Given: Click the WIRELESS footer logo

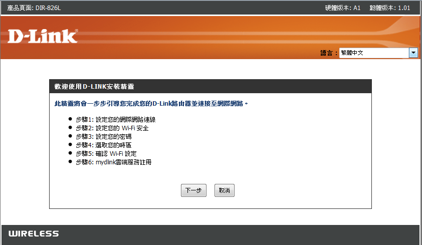Looking at the screenshot, I should coord(34,233).
